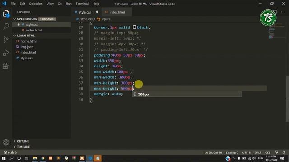The width and height of the screenshot is (289, 162).
Task: Click the #para breadcrumb
Action: (x=106, y=19)
